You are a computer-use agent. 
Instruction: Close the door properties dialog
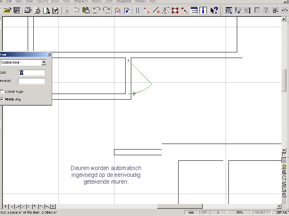[x=49, y=54]
